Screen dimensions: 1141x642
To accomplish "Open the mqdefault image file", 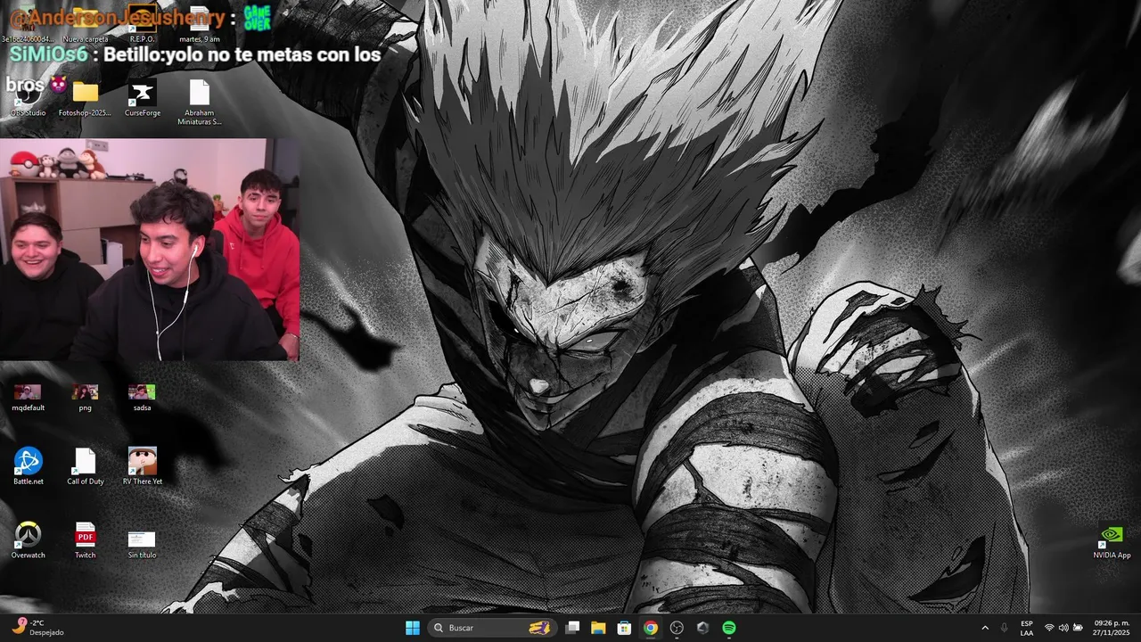I will click(x=28, y=397).
